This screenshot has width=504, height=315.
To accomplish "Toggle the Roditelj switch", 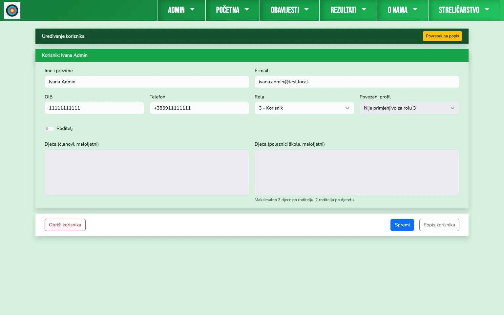I will (x=49, y=129).
